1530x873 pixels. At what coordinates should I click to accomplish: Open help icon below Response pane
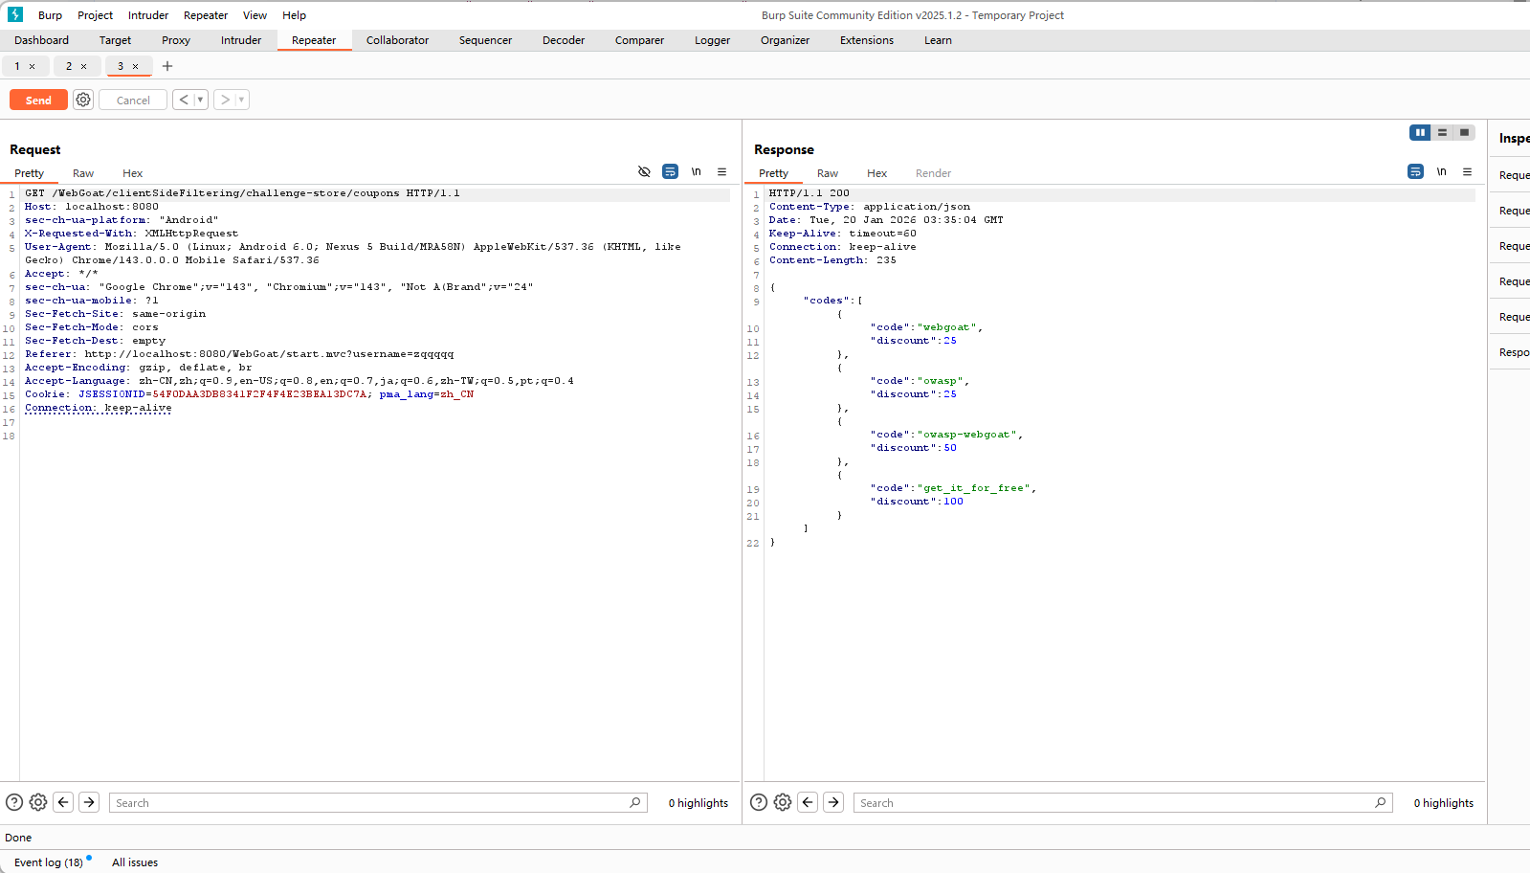(x=758, y=802)
